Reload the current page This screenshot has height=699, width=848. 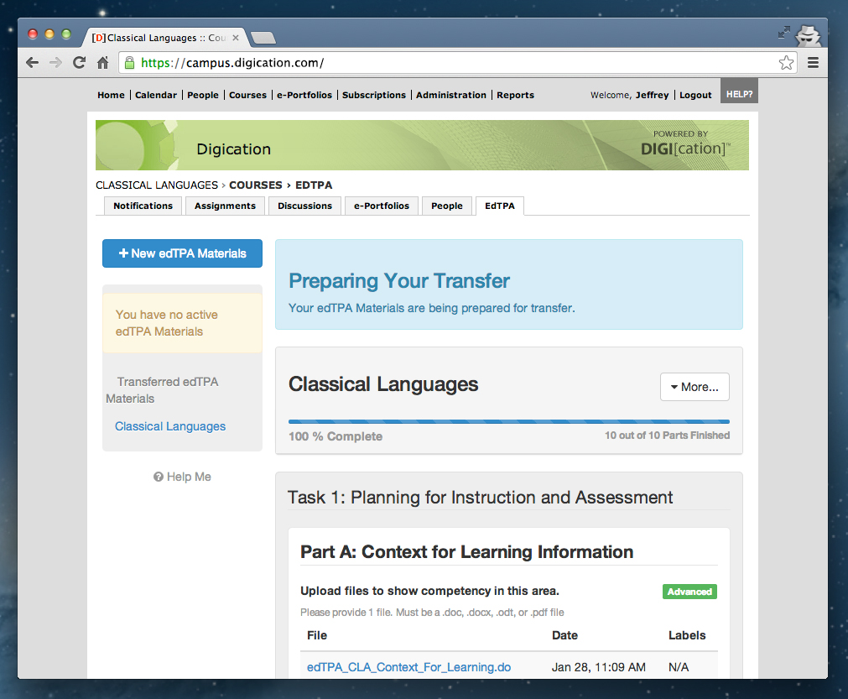[x=79, y=62]
